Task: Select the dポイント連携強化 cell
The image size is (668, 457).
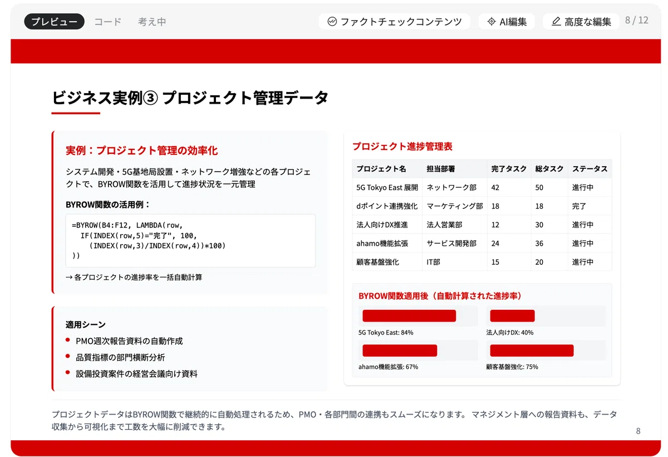Action: [x=387, y=206]
